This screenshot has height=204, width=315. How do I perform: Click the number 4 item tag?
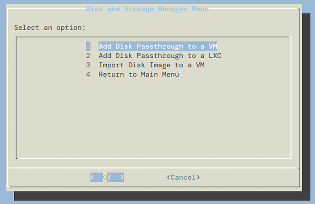(x=88, y=74)
